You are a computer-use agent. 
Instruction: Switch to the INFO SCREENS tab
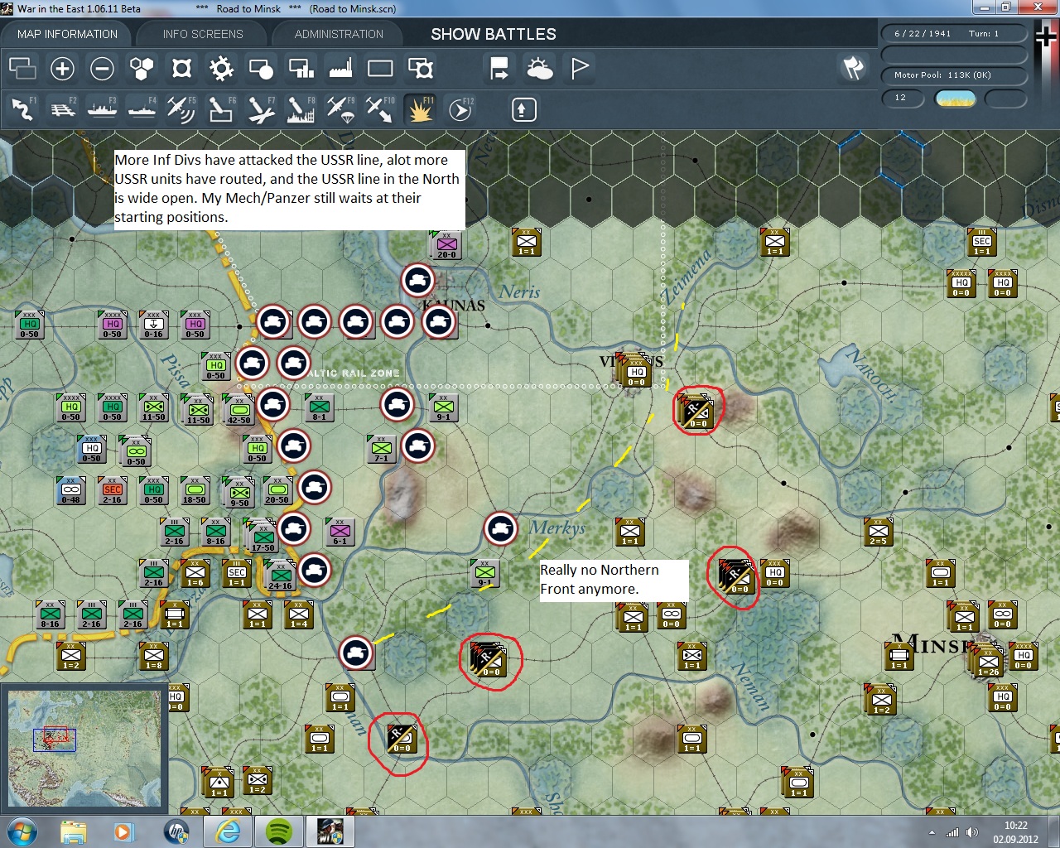pyautogui.click(x=203, y=34)
